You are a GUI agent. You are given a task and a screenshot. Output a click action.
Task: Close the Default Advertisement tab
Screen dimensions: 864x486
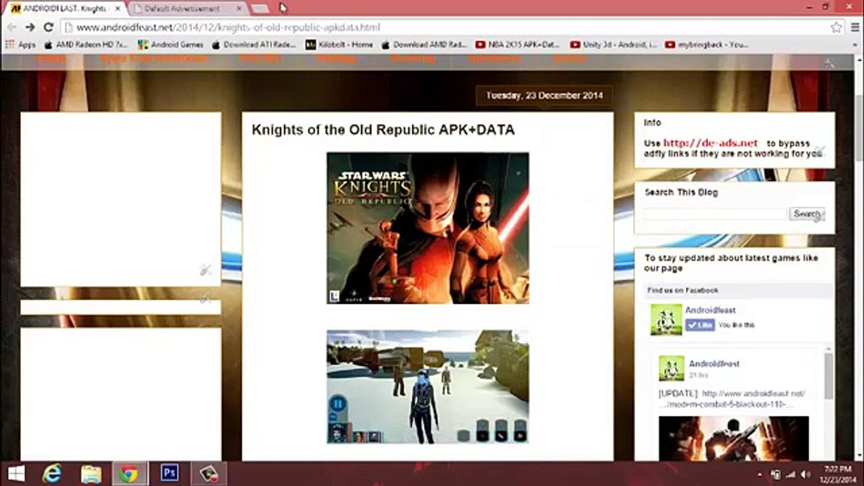tap(240, 9)
